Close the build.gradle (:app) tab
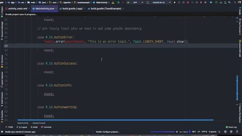This screenshot has width=242, height=136. click(84, 9)
